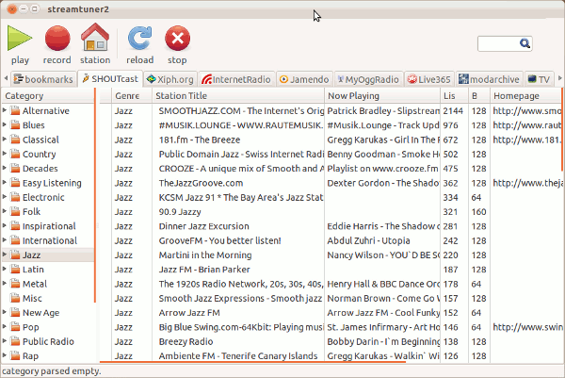Expand the Decades category
Image resolution: width=565 pixels, height=378 pixels.
(5, 168)
